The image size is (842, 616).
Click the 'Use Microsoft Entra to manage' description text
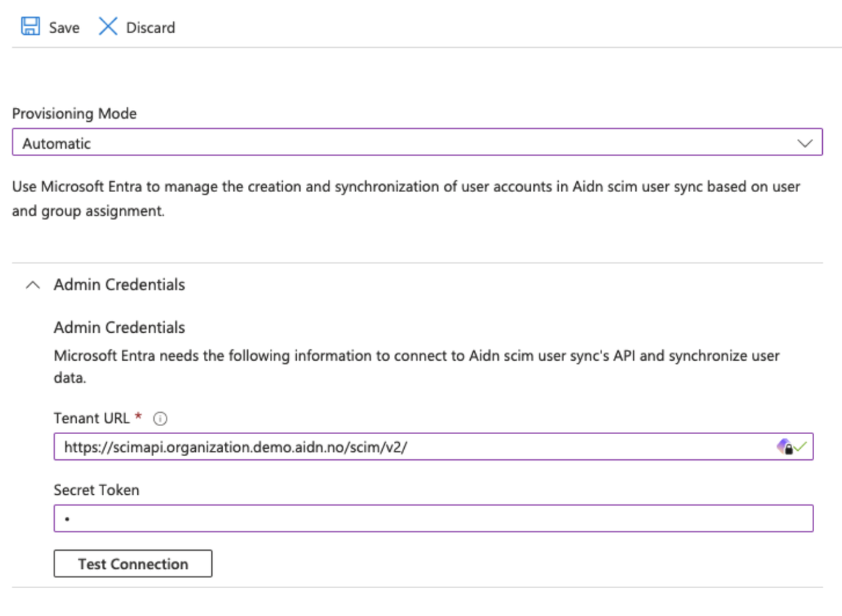(x=406, y=199)
